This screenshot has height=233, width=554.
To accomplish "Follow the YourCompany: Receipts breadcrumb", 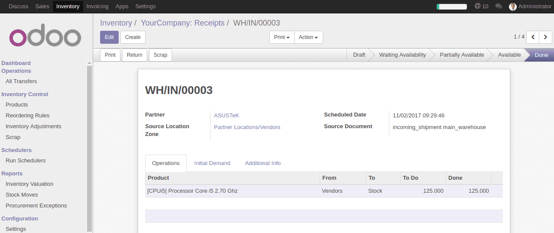I will coord(183,23).
